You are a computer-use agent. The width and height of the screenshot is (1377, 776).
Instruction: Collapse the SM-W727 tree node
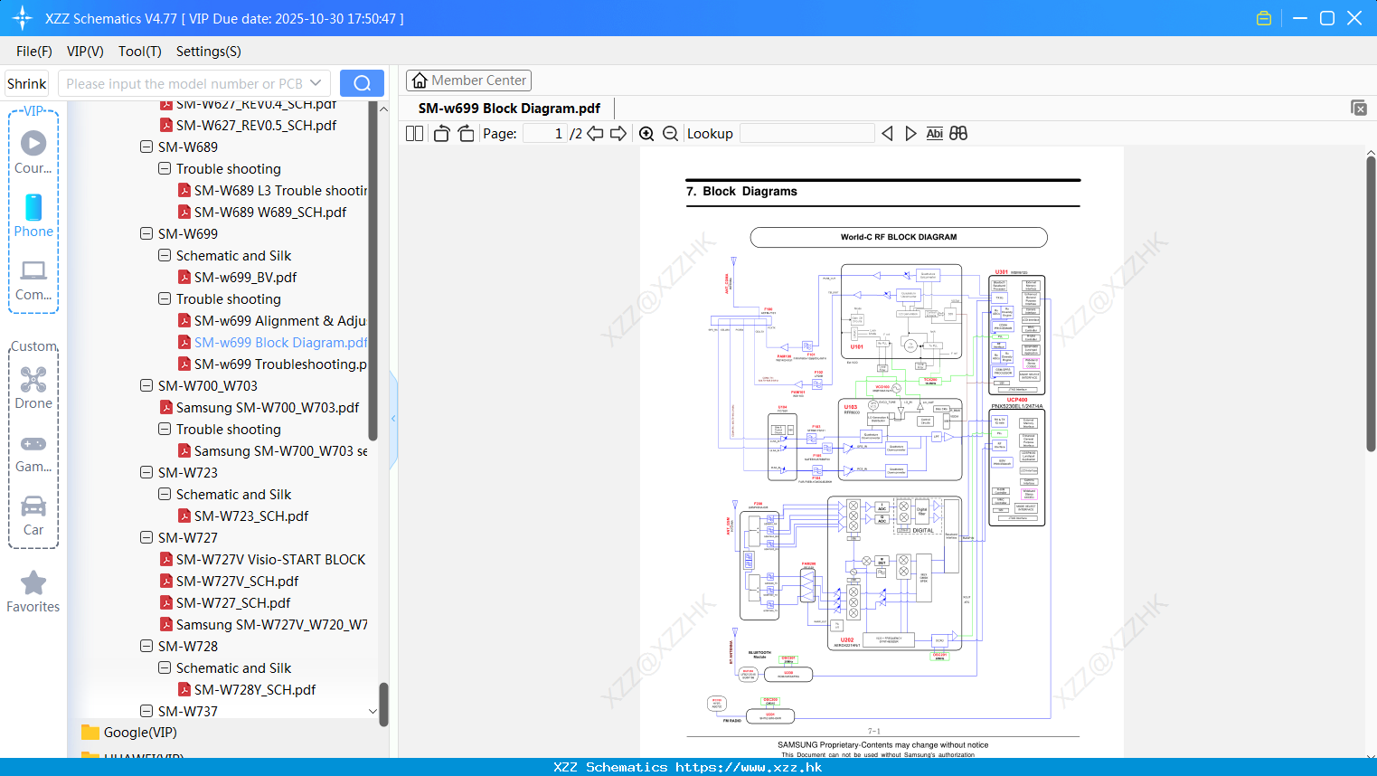coord(146,537)
